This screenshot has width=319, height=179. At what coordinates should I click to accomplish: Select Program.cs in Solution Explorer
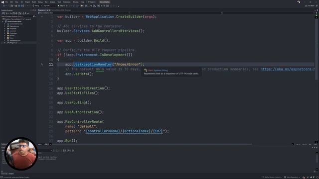pyautogui.click(x=13, y=43)
